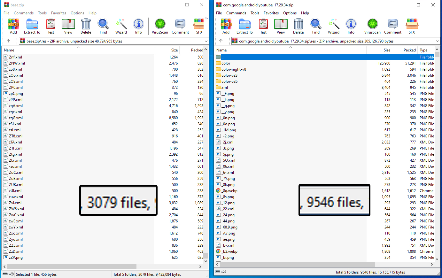Show hidden toolbar items chevron in base.zip
The image size is (442, 278).
206,18
